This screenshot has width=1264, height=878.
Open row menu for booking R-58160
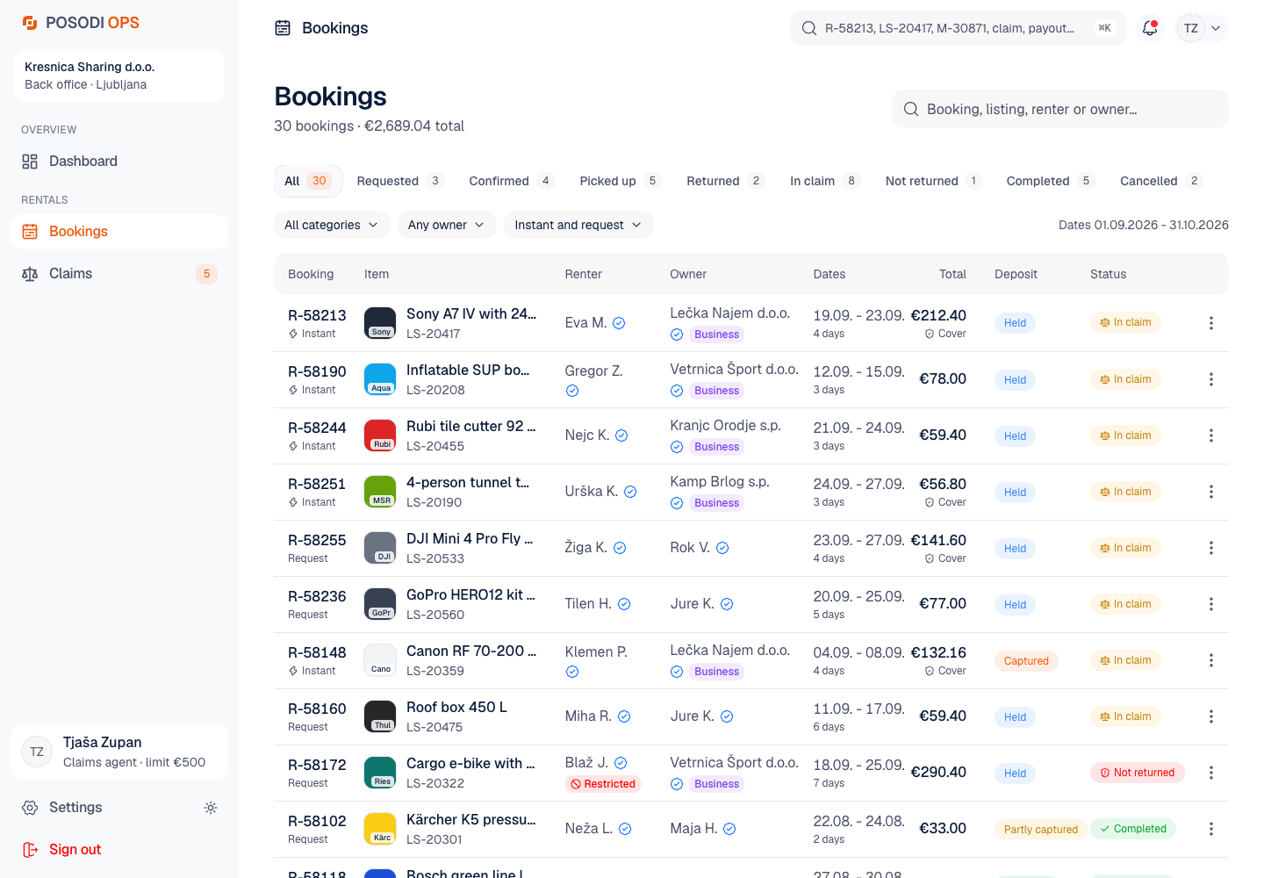pyautogui.click(x=1211, y=716)
